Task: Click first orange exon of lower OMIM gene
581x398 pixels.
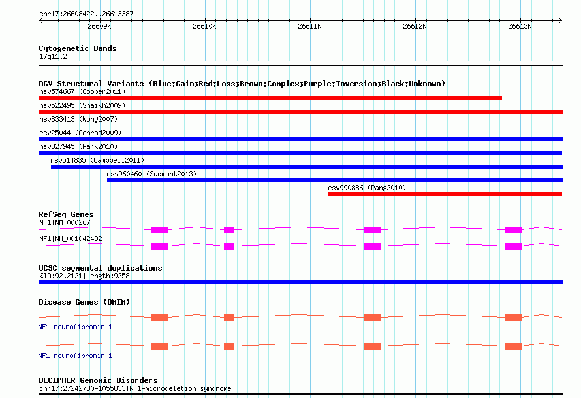Action: point(160,346)
